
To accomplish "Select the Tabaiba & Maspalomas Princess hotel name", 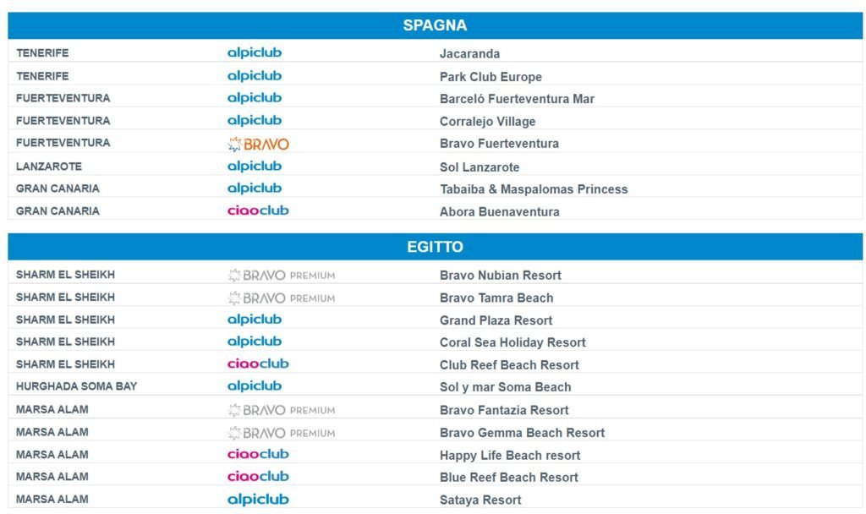I will [x=534, y=189].
